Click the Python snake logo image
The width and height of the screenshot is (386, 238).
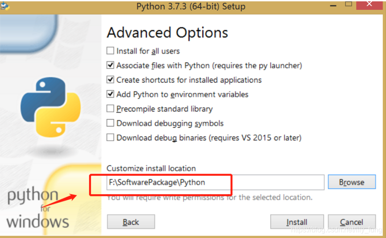(x=51, y=107)
